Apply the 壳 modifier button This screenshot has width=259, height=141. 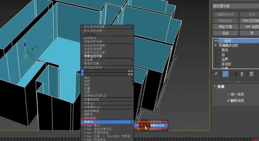pos(249,33)
